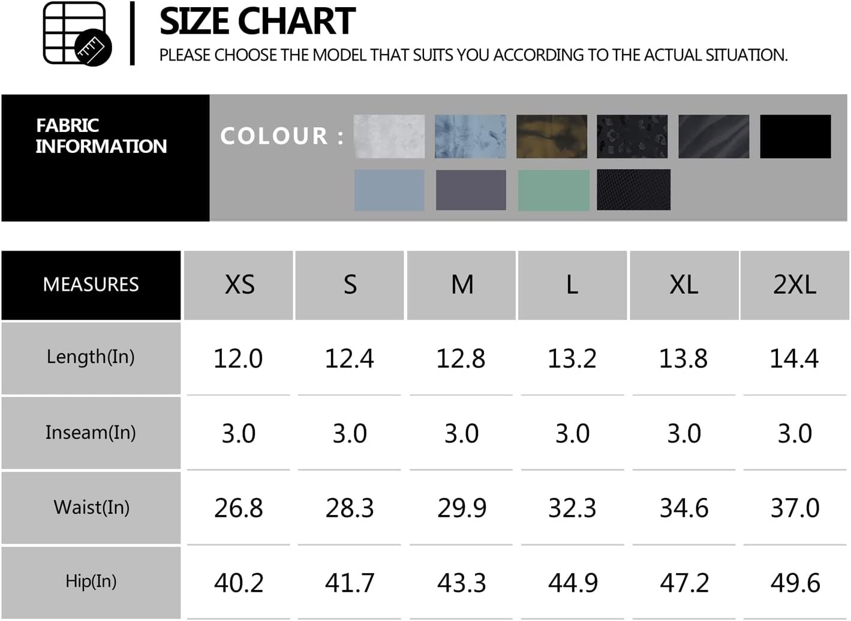
Task: Click the XS size column header
Action: [x=239, y=285]
